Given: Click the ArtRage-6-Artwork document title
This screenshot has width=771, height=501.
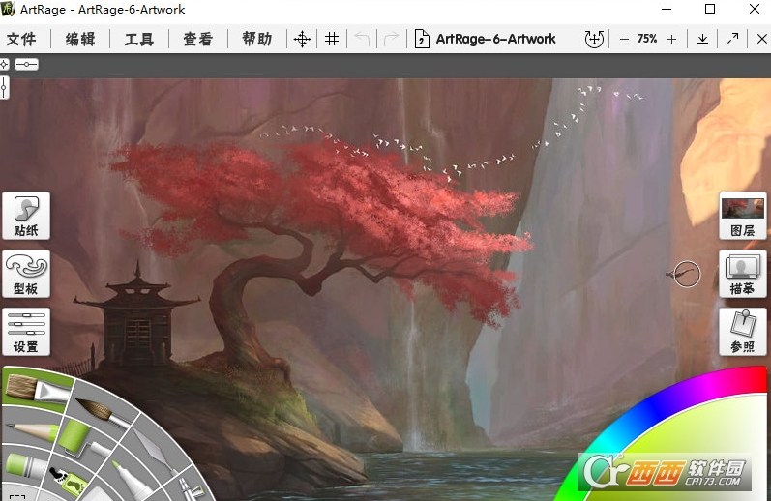Looking at the screenshot, I should 495,39.
